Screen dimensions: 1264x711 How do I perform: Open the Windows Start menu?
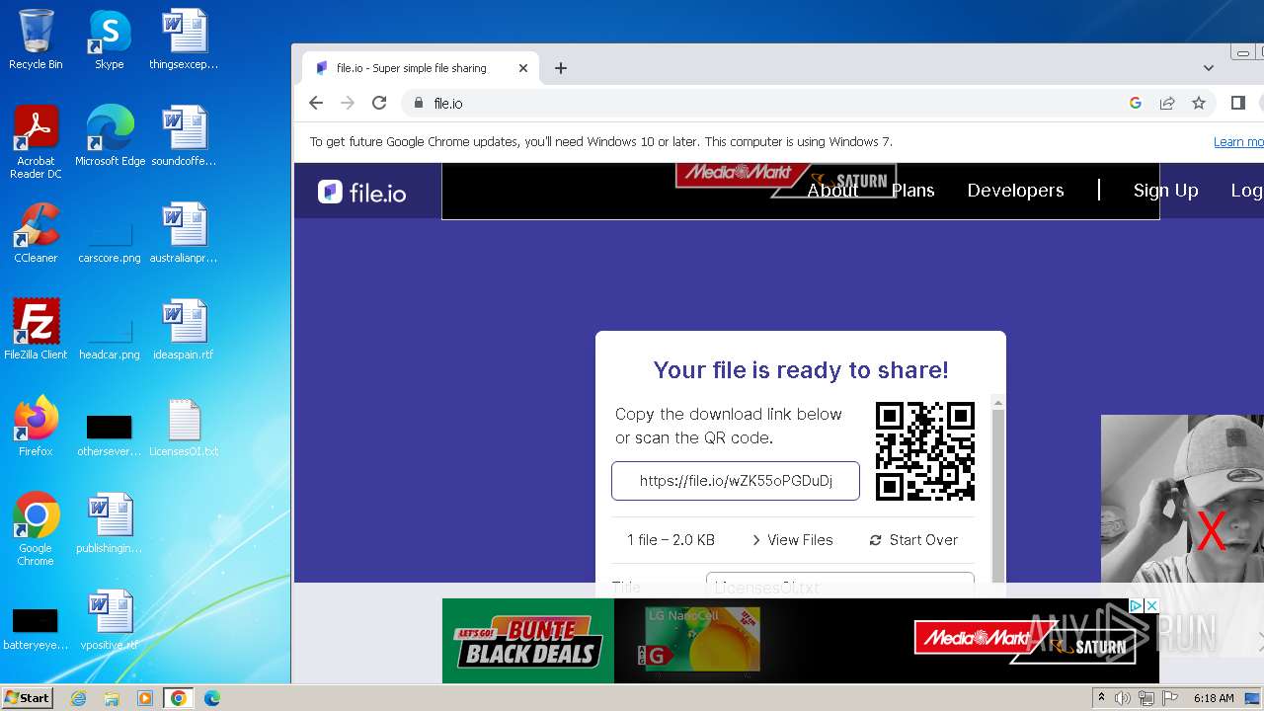[28, 698]
